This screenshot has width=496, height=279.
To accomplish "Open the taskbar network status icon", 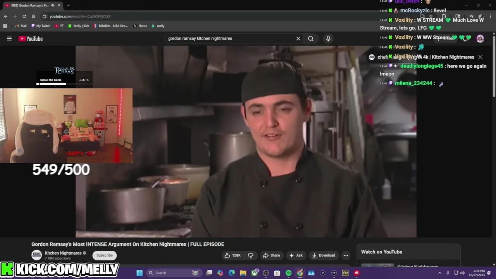I will 456,273.
